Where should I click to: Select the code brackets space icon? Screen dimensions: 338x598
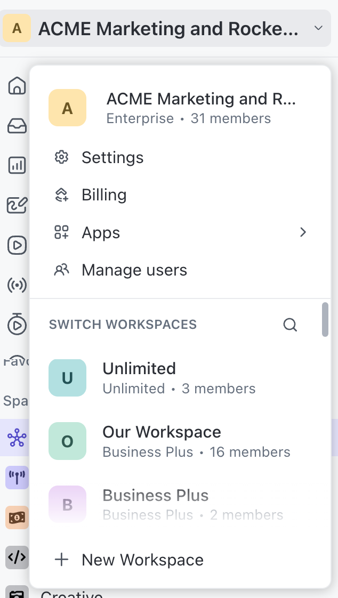pyautogui.click(x=17, y=557)
